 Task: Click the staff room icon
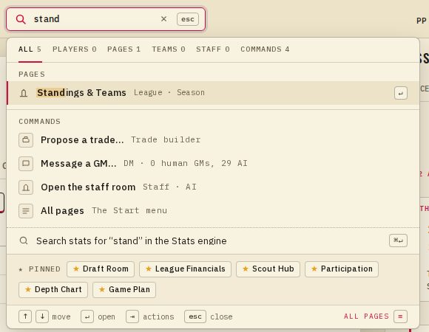(x=26, y=187)
